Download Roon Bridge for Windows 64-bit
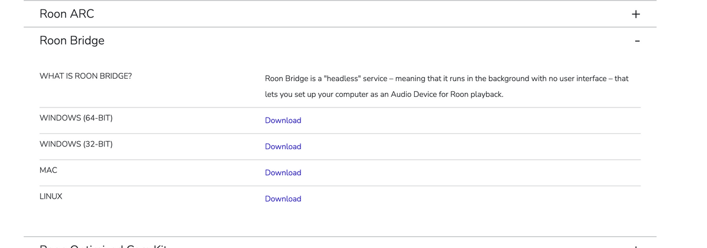The width and height of the screenshot is (707, 248). tap(283, 120)
